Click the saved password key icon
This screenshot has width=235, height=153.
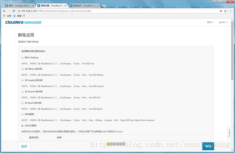(x=221, y=11)
